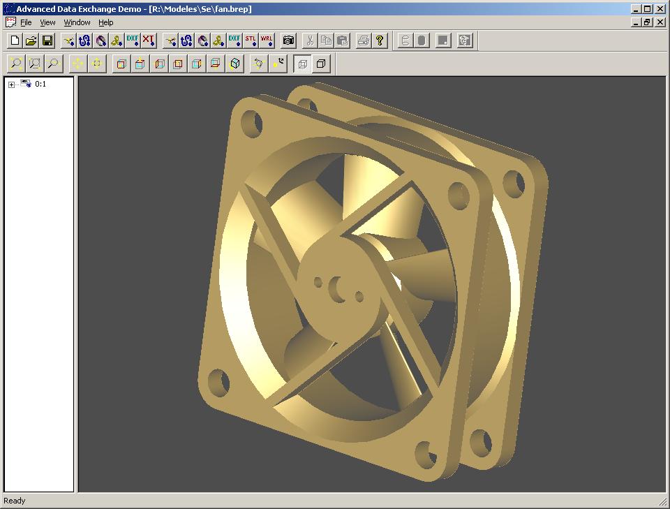
Task: Select the 0:1 item in the tree
Action: click(40, 84)
